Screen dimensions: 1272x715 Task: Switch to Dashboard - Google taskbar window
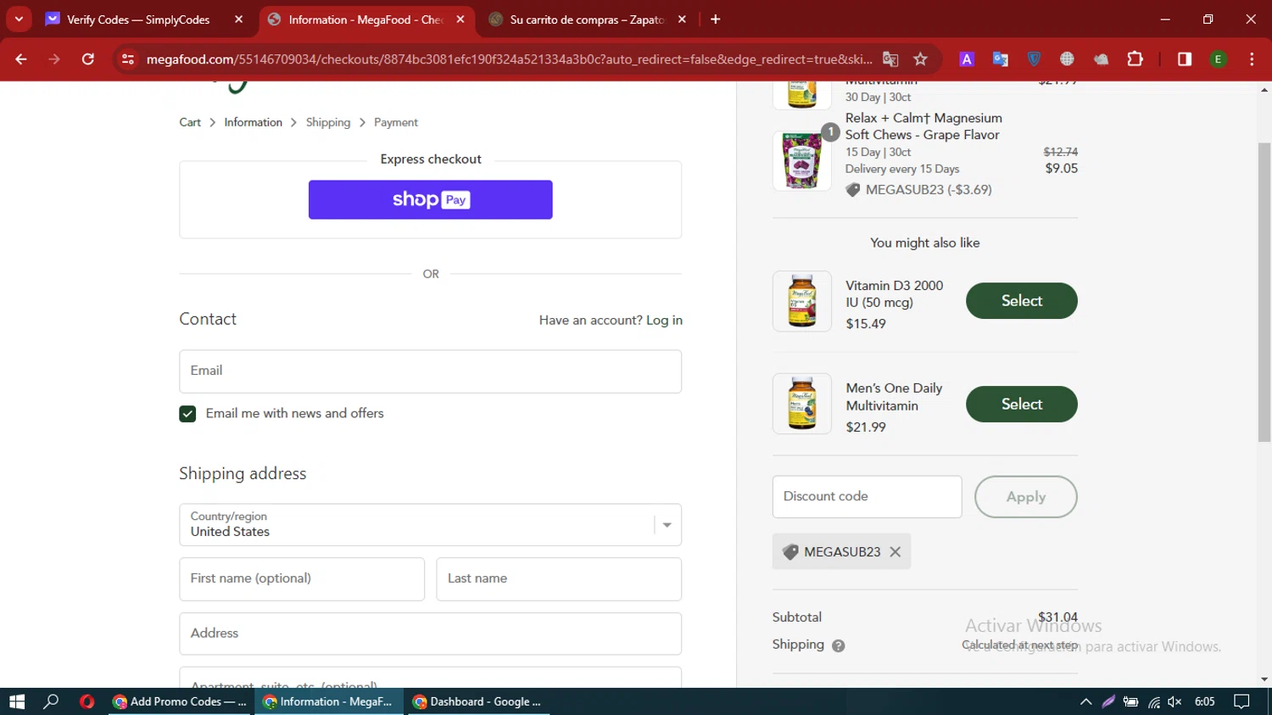(x=478, y=701)
